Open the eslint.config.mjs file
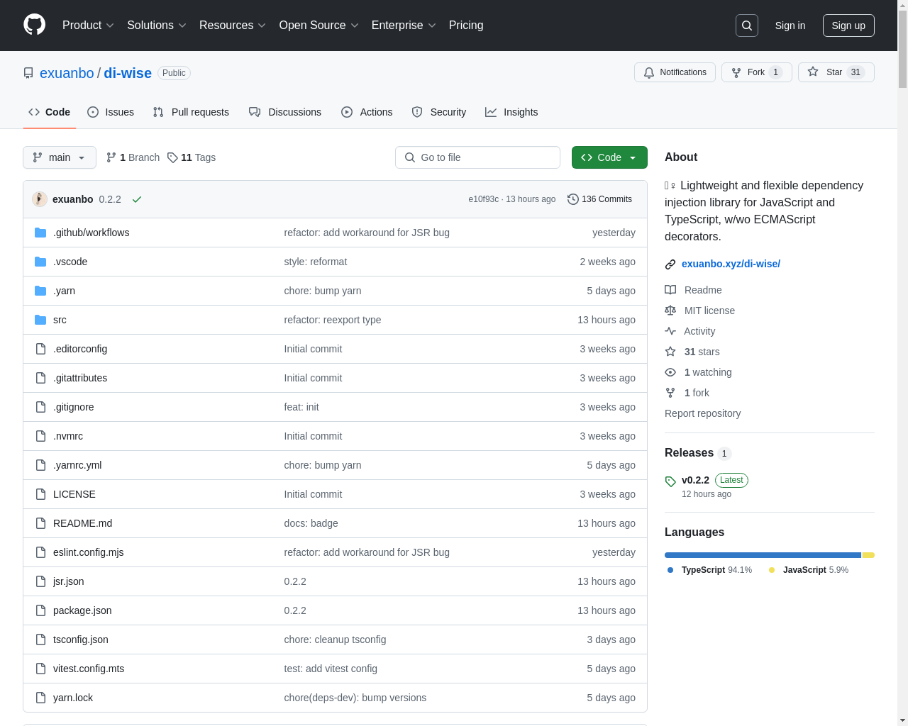Viewport: 908px width, 726px height. pyautogui.click(x=88, y=552)
